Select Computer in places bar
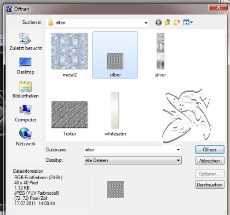Image resolution: width=230 pixels, height=215 pixels. tap(26, 113)
